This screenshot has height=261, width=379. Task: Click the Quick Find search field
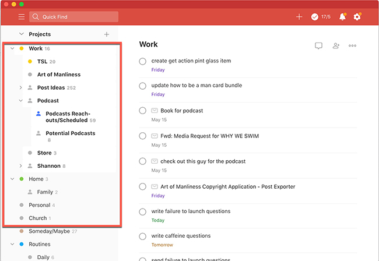click(73, 17)
